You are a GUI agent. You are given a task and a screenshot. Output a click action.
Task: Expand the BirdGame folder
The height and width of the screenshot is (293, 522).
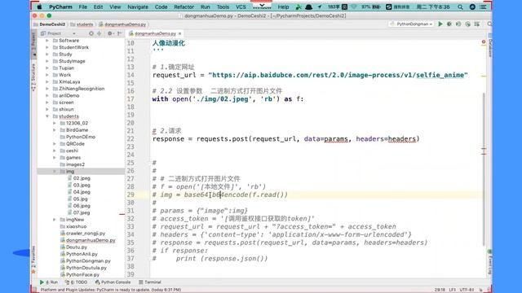click(55, 130)
